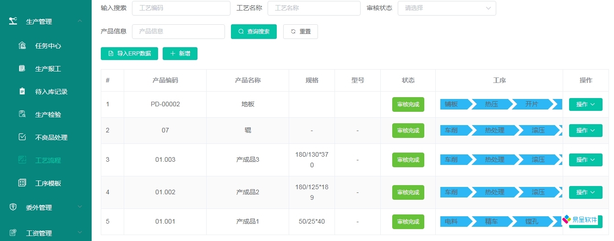614x241 pixels.
Task: Open 操作 dropdown for product 07 row
Action: (x=586, y=131)
